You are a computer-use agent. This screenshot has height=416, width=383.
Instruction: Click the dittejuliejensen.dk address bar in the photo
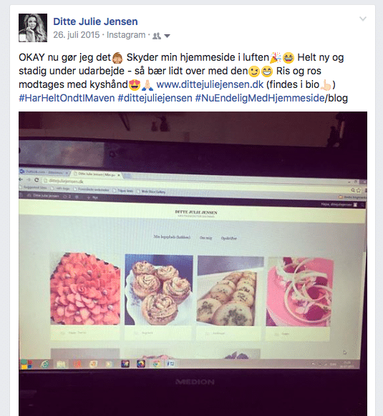pyautogui.click(x=197, y=182)
